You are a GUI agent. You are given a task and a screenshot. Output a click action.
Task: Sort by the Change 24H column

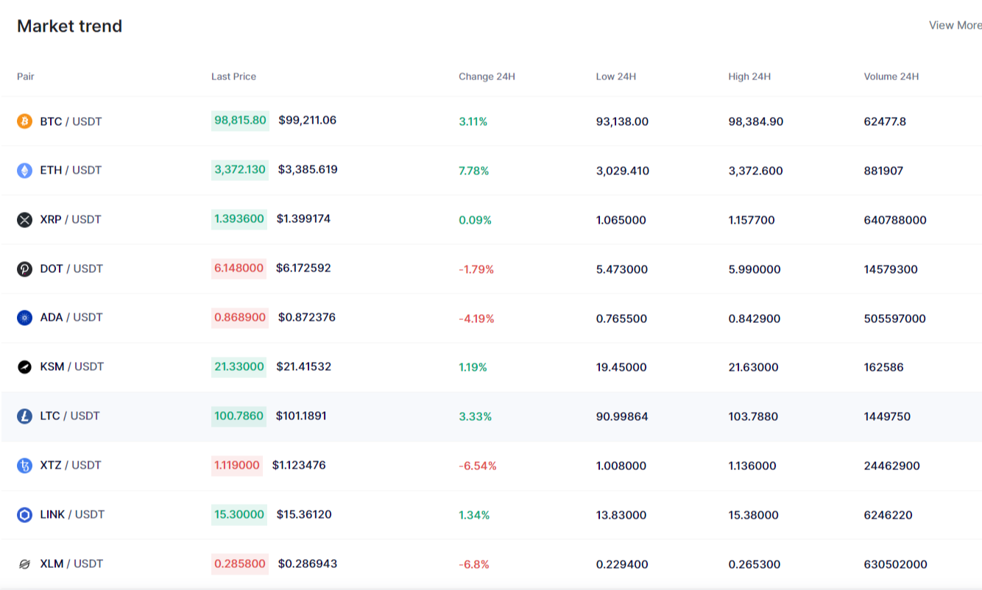(x=487, y=76)
